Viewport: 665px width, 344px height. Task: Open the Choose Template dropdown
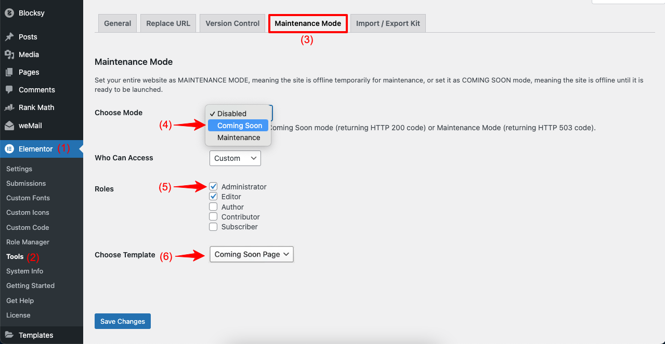click(252, 254)
